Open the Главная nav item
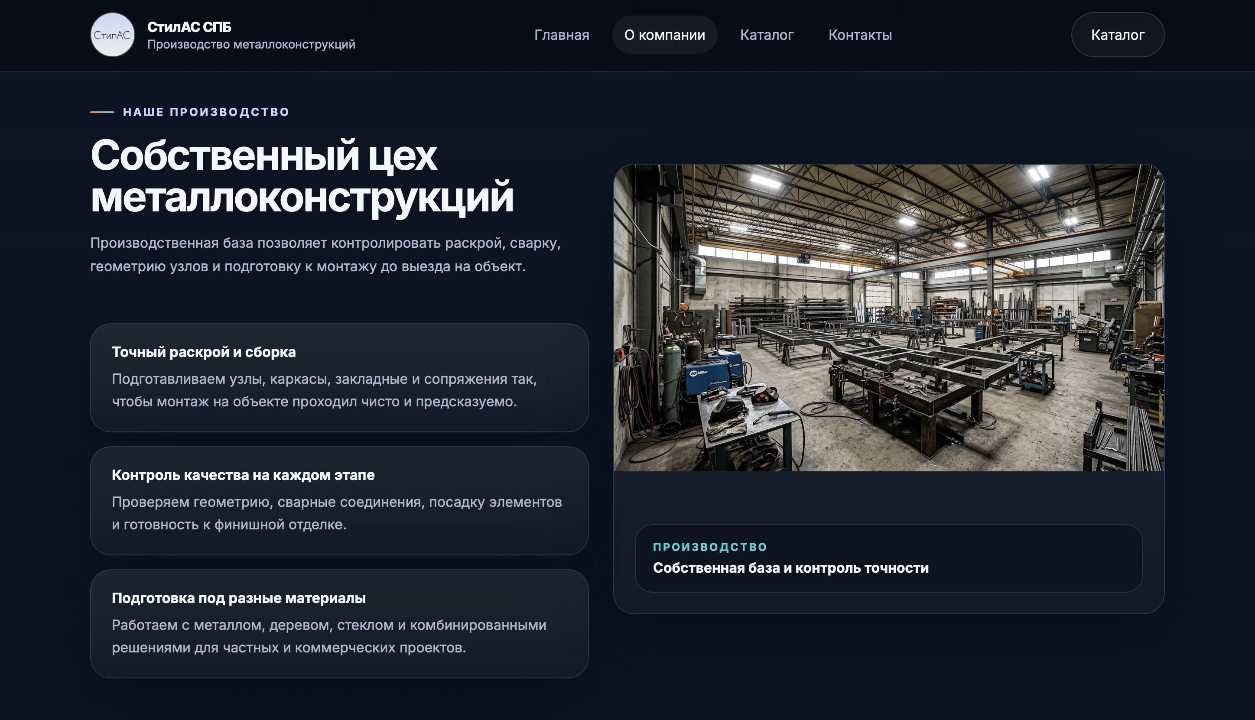 click(562, 35)
